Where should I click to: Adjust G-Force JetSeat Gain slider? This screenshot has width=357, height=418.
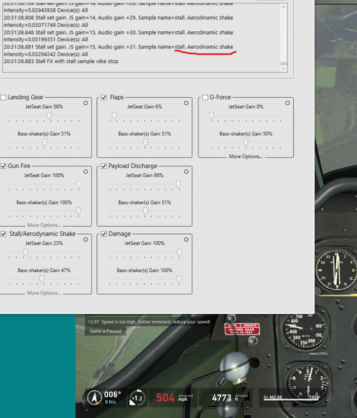coord(211,115)
